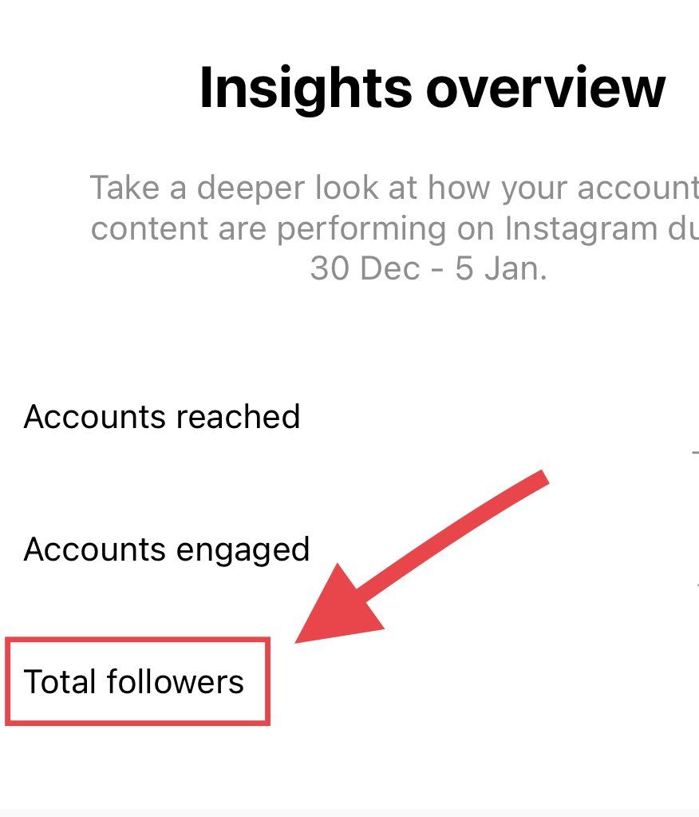Open the Accounts reached metric
This screenshot has height=817, width=699.
(162, 417)
